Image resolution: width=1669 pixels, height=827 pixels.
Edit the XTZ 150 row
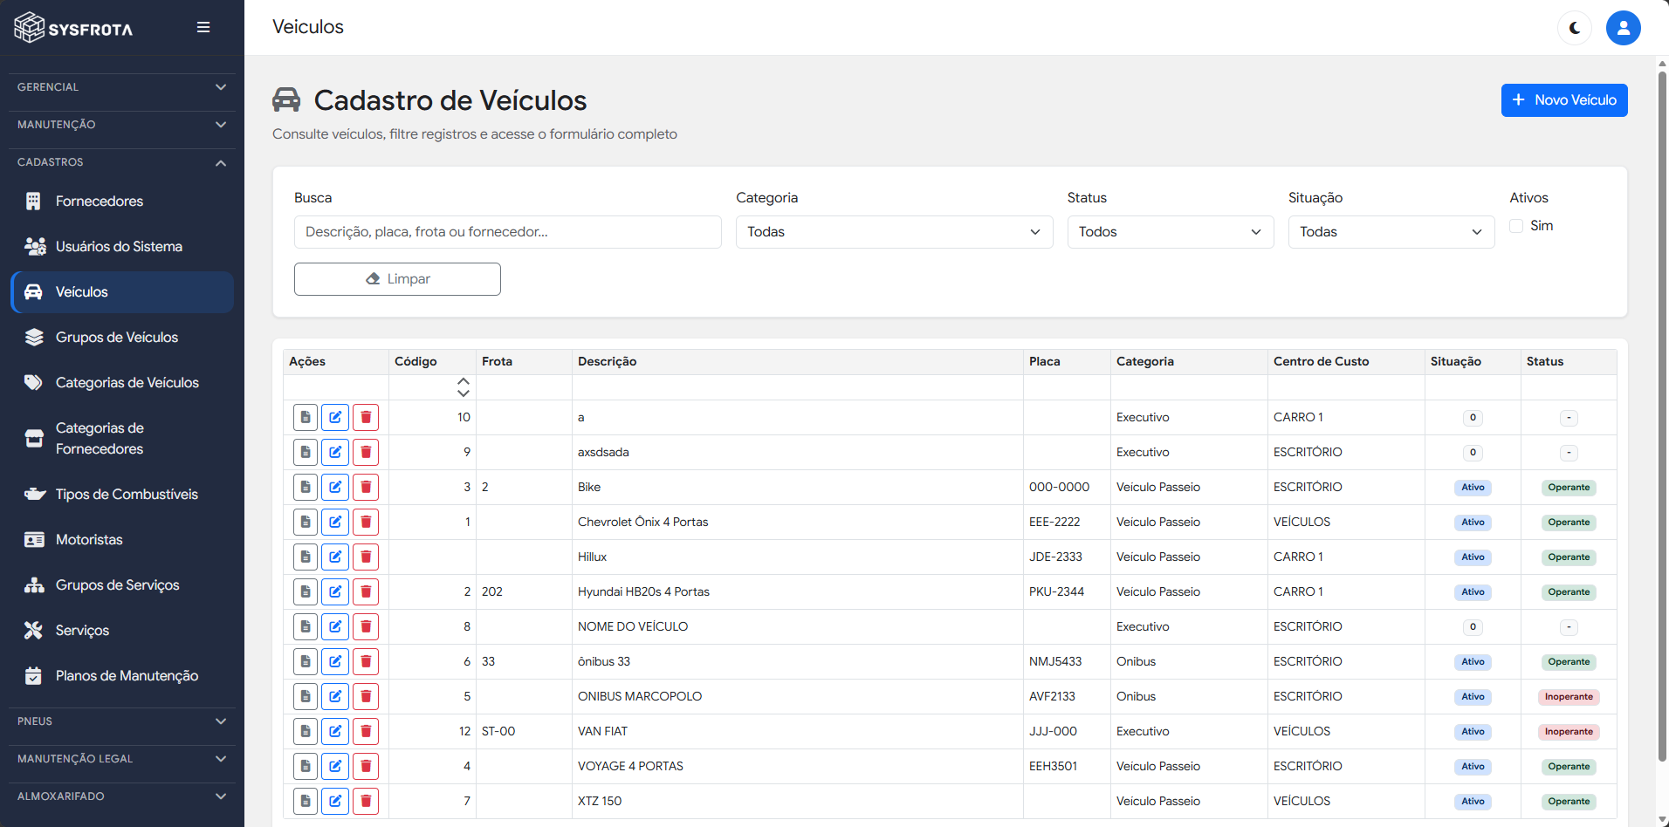point(335,802)
